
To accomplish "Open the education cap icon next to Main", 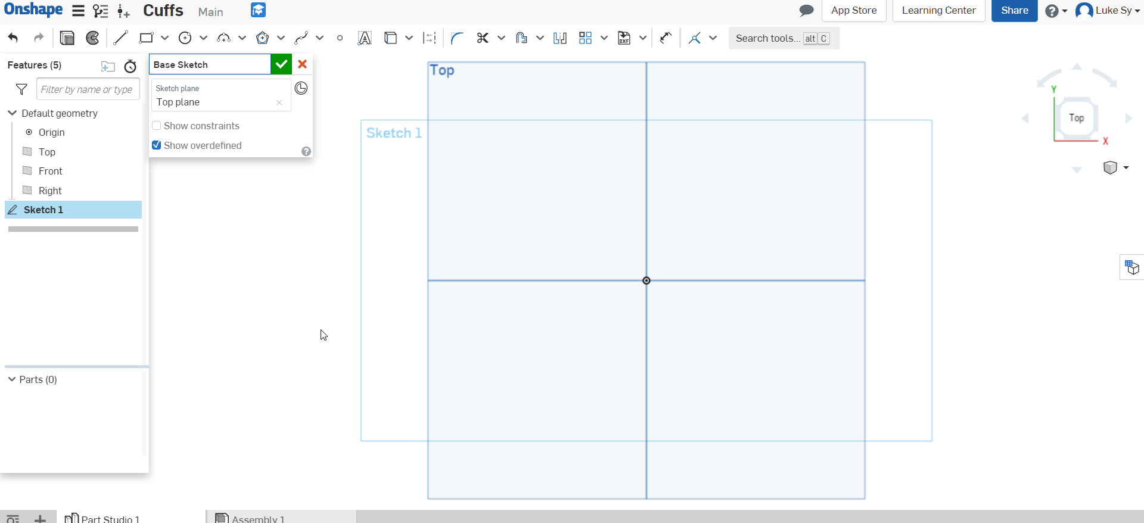I will coord(258,10).
